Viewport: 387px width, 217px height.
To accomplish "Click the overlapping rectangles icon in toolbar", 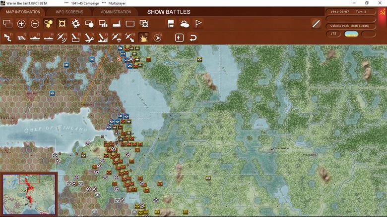I will (7, 24).
